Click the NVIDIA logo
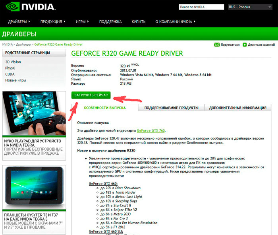Screen dimensions: 278x235 coord(31,7)
